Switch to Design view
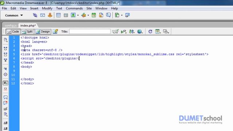This screenshot has width=233, height=131. coord(43,32)
